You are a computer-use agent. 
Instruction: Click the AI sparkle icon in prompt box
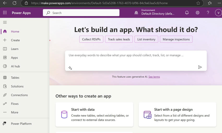click(70, 68)
